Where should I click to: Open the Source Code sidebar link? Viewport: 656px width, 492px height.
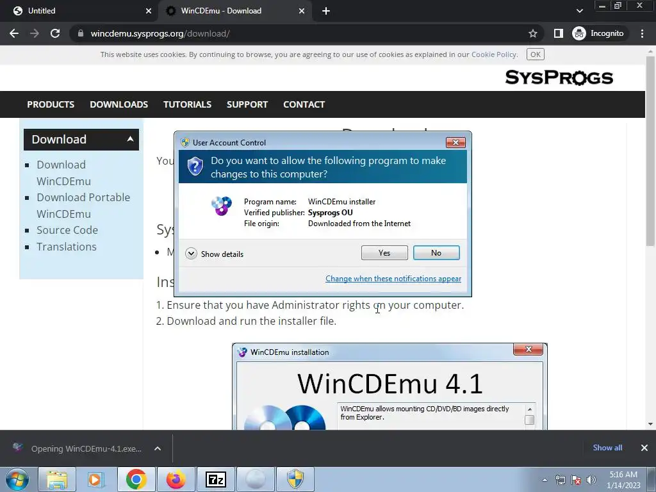pos(67,230)
